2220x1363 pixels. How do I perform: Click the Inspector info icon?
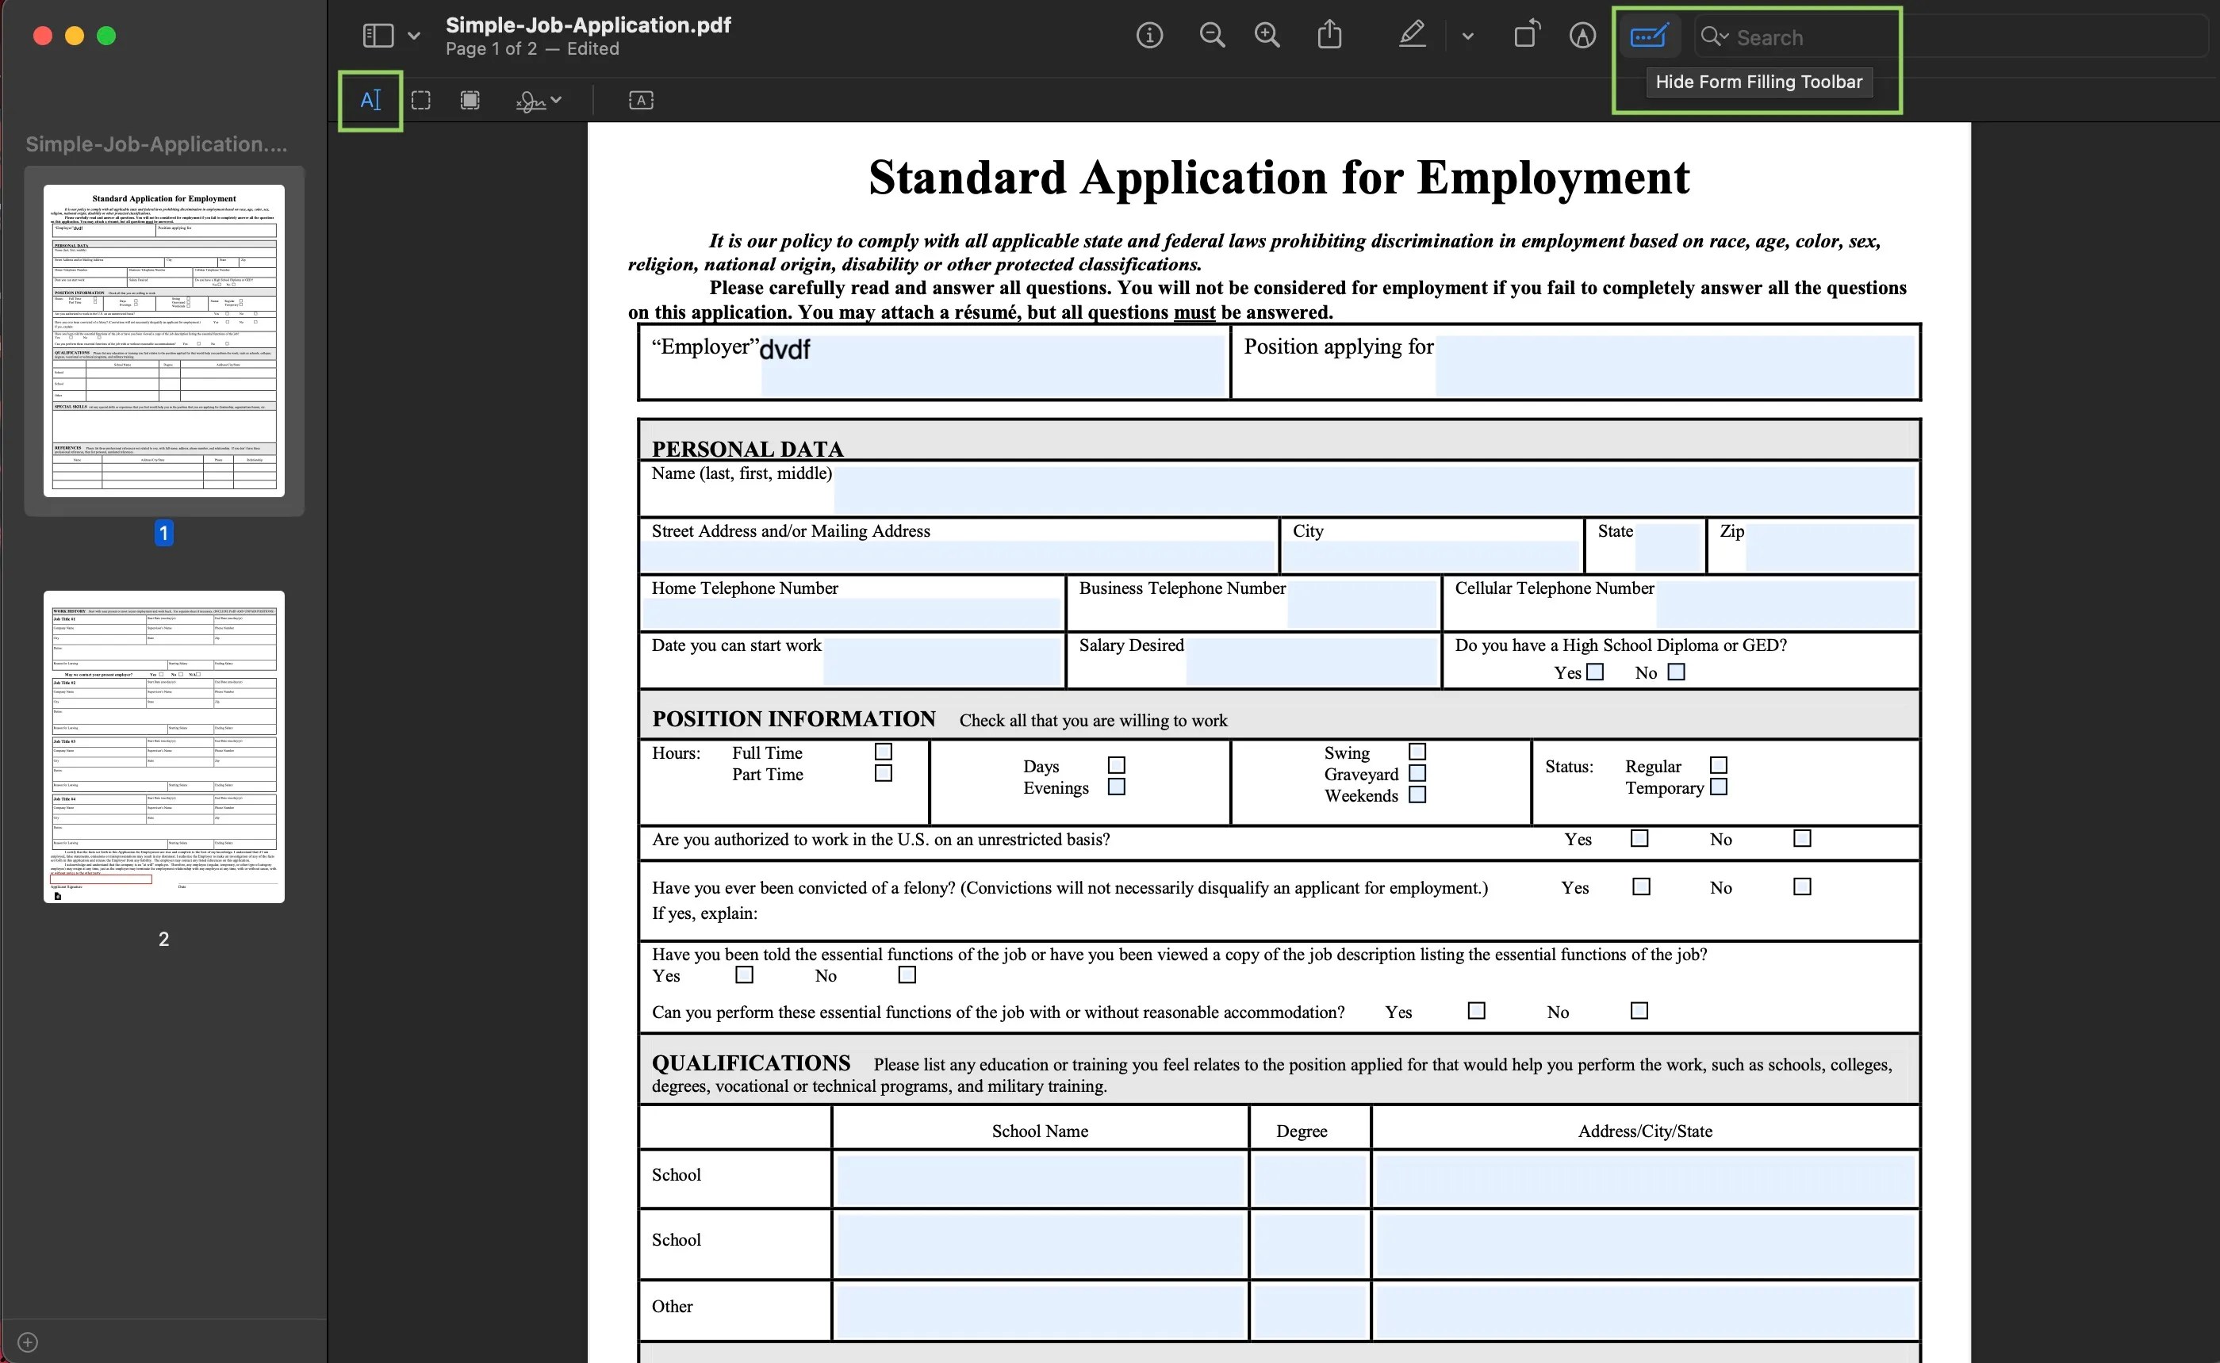pos(1148,36)
